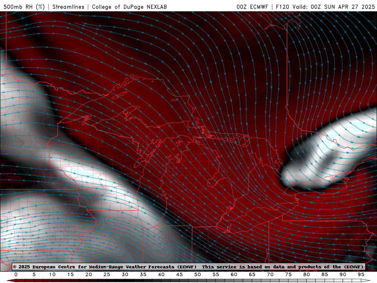377x283 pixels.
Task: Click the "85" tick label on the color scale
Action: pos(325,275)
